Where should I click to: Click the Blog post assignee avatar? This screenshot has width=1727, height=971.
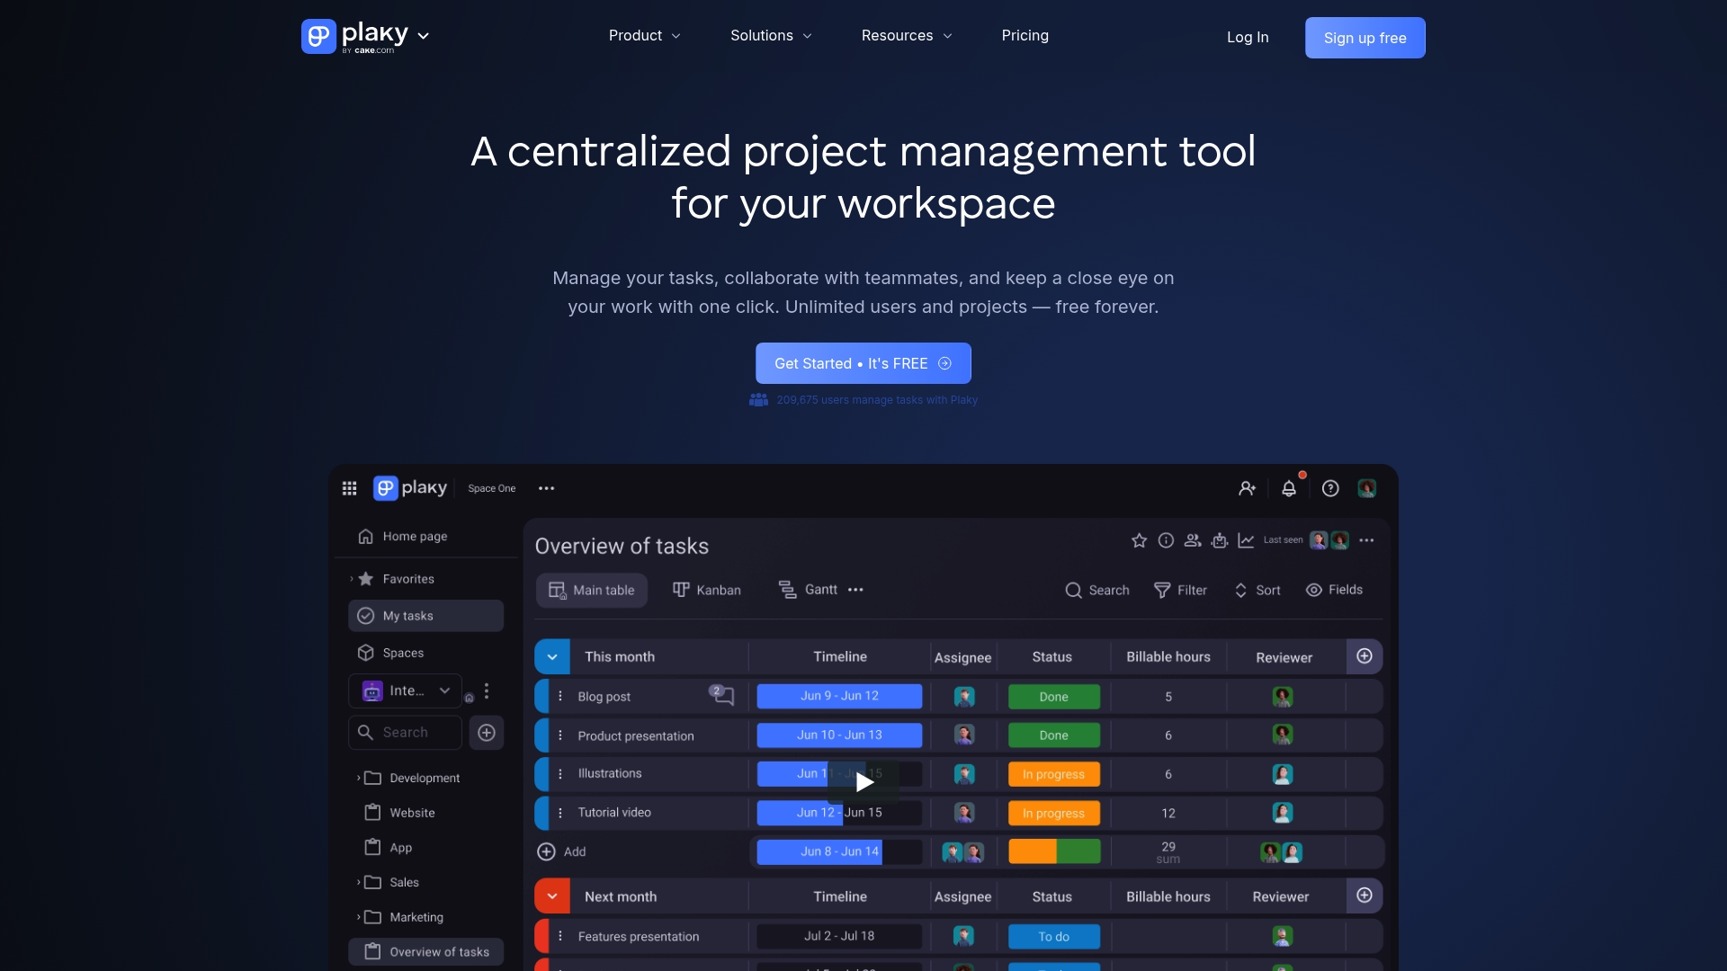pyautogui.click(x=964, y=697)
